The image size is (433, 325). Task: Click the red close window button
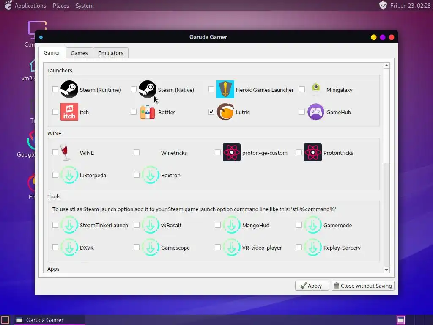392,37
